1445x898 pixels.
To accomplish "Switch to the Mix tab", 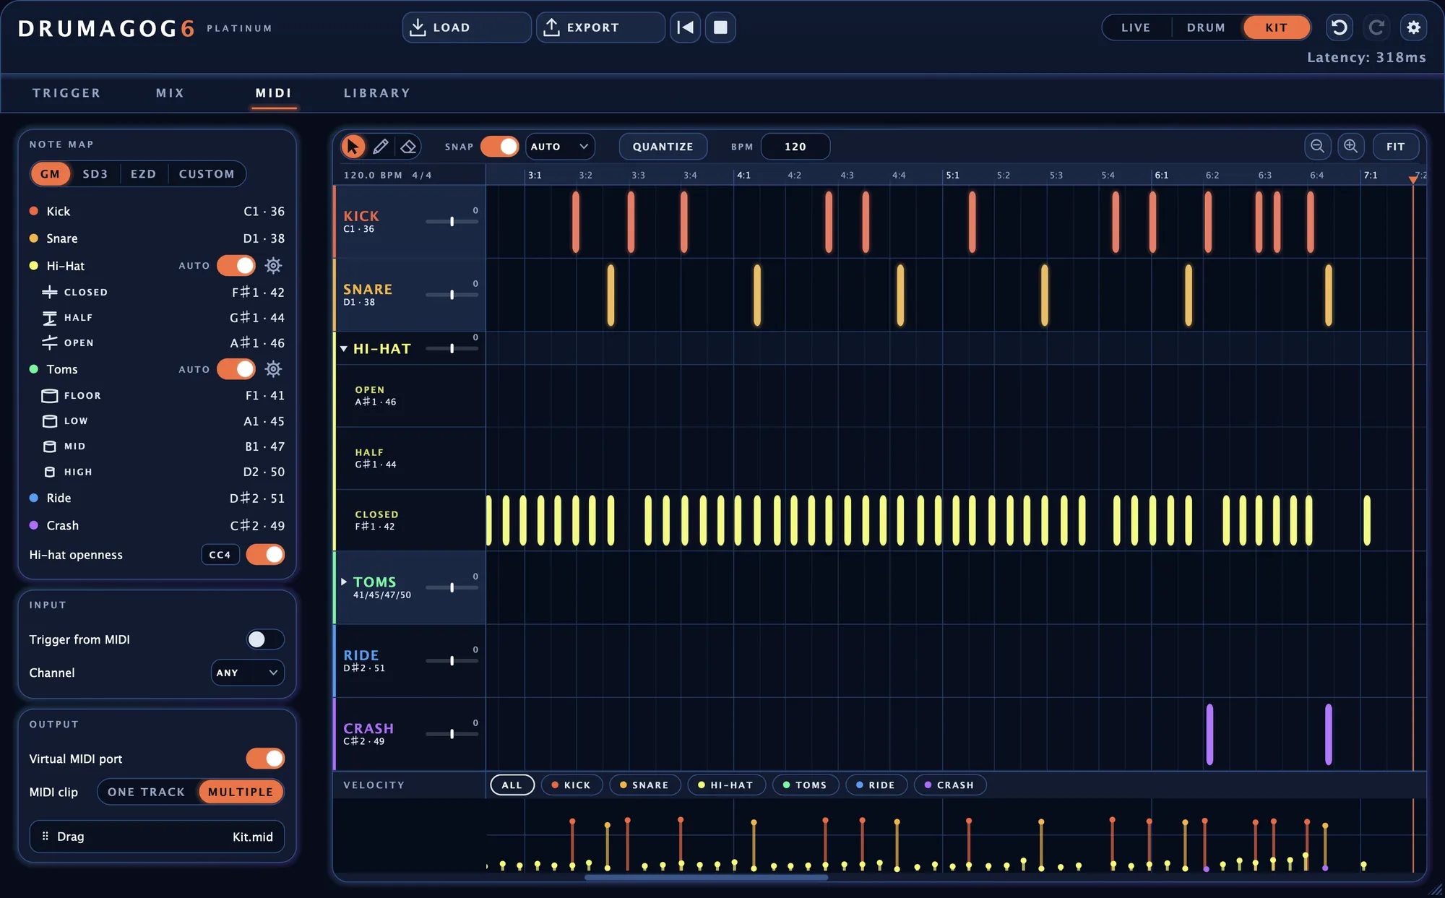I will pyautogui.click(x=171, y=93).
